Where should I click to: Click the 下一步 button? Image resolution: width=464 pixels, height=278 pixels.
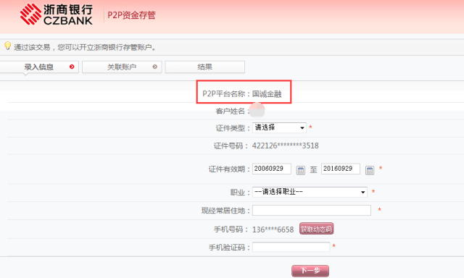310,271
